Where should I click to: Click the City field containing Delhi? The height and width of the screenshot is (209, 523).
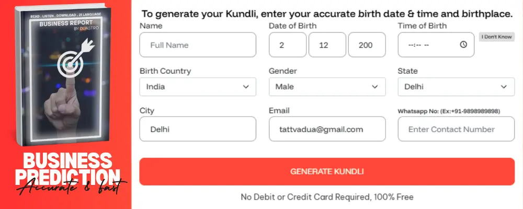pos(198,129)
